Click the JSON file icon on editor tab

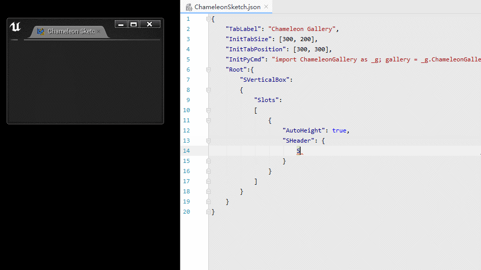(189, 7)
